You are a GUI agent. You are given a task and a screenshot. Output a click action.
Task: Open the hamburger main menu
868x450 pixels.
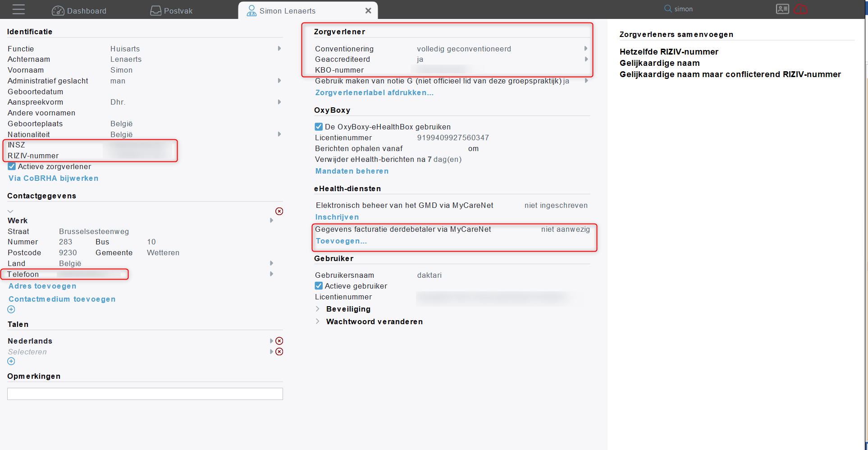(x=18, y=9)
